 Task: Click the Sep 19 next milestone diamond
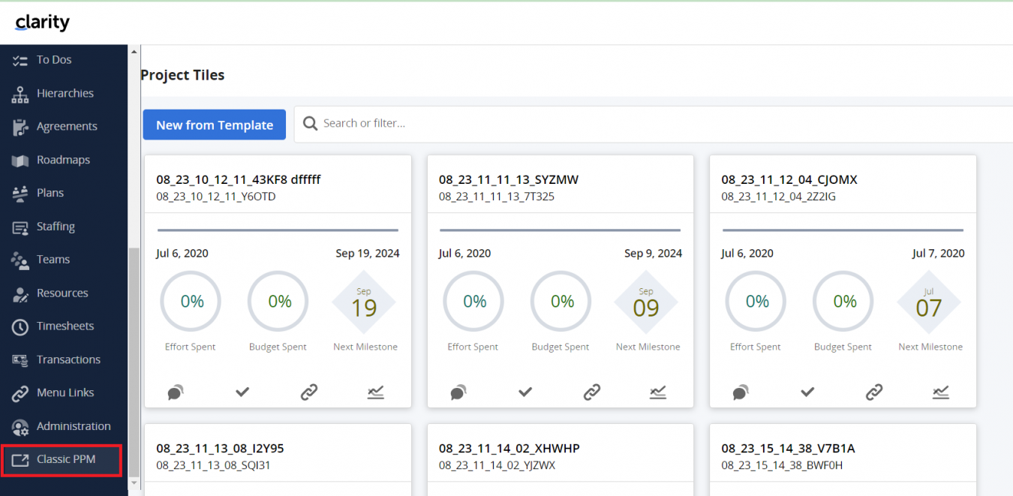[x=364, y=303]
